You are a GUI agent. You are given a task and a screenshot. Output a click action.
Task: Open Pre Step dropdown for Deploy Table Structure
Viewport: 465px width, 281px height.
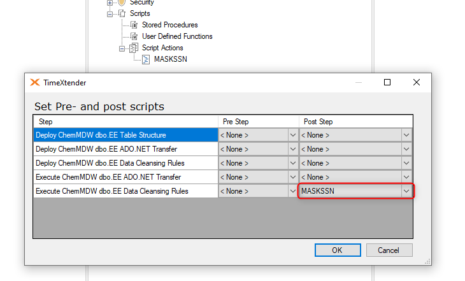tap(293, 135)
